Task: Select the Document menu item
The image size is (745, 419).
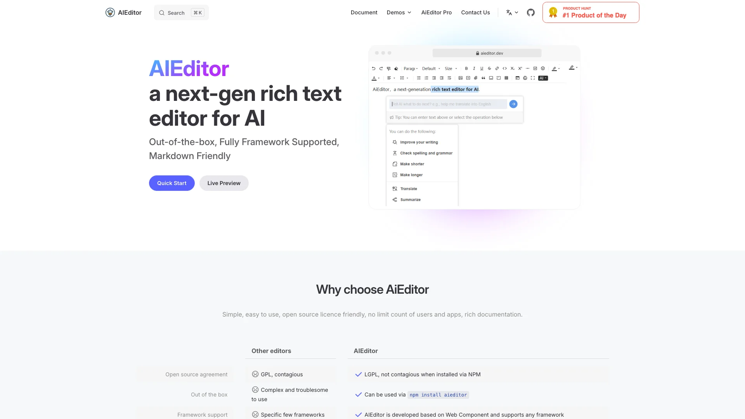Action: point(364,12)
